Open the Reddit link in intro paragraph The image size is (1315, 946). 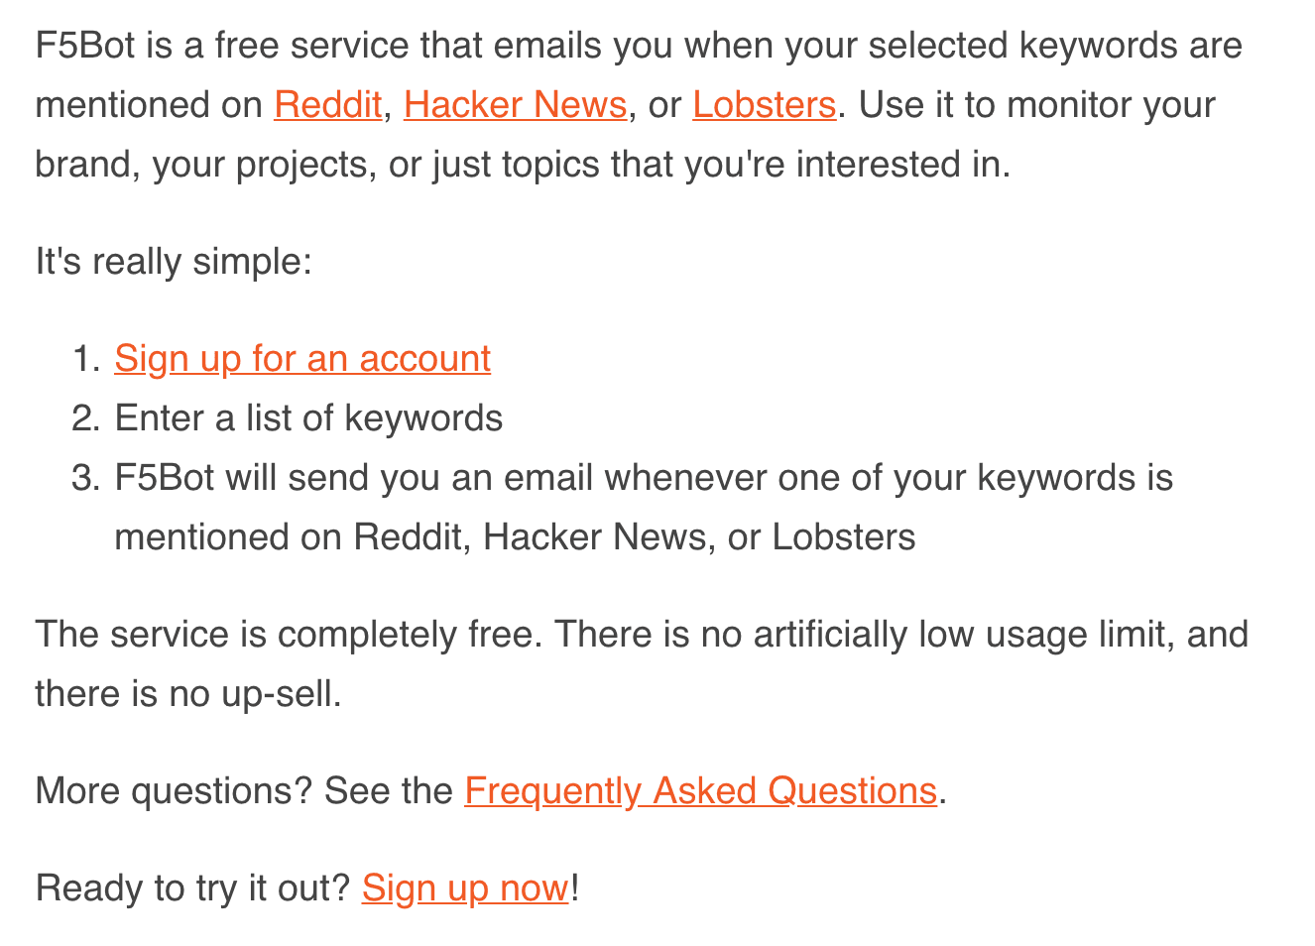[327, 105]
